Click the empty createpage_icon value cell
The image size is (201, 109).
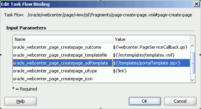click(151, 79)
